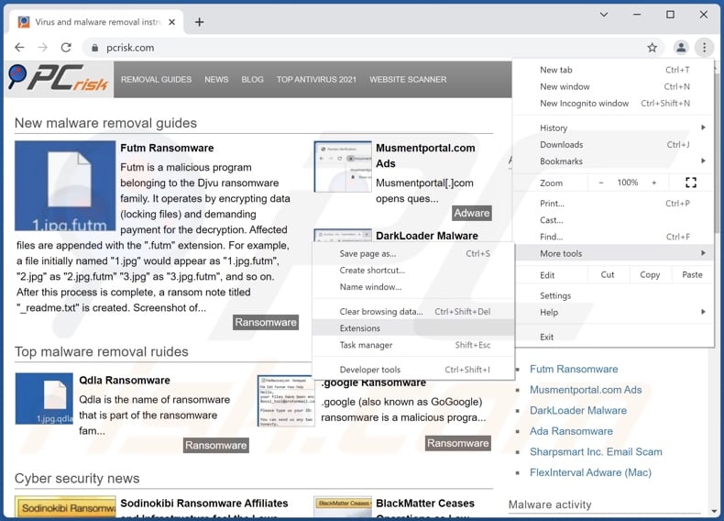Click the fullscreen icon in Zoom row
The image size is (724, 521).
tap(690, 183)
